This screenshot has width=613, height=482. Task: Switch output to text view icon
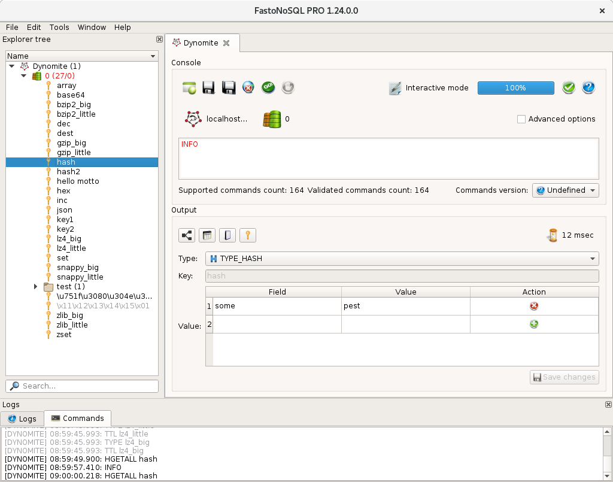click(x=227, y=235)
